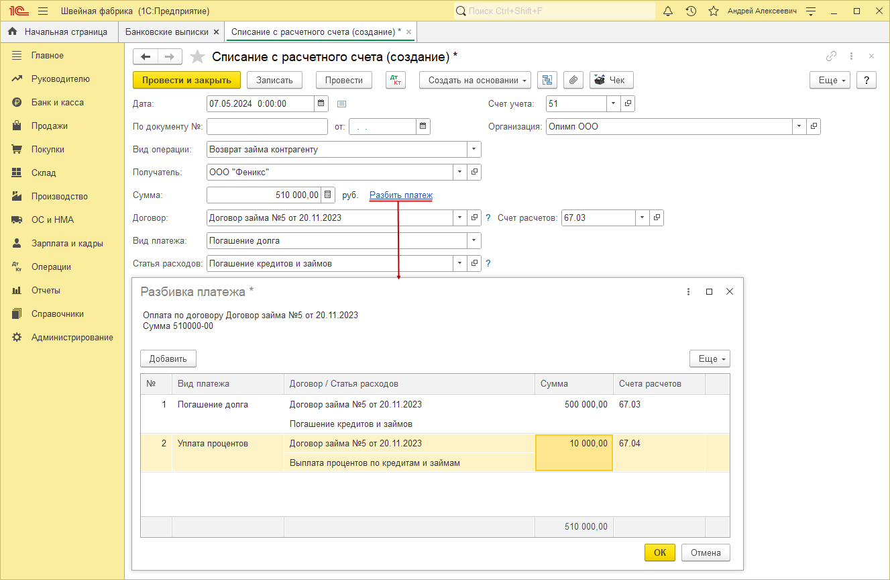Click the Разбить платеж link
The height and width of the screenshot is (580, 890).
[x=401, y=195]
